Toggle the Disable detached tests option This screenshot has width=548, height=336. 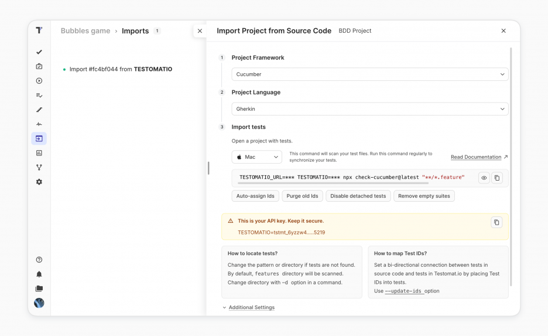pos(358,196)
